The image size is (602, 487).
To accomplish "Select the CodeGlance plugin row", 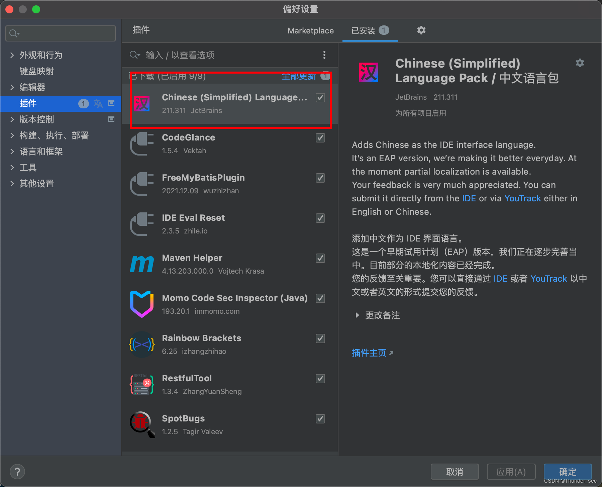I will (230, 144).
